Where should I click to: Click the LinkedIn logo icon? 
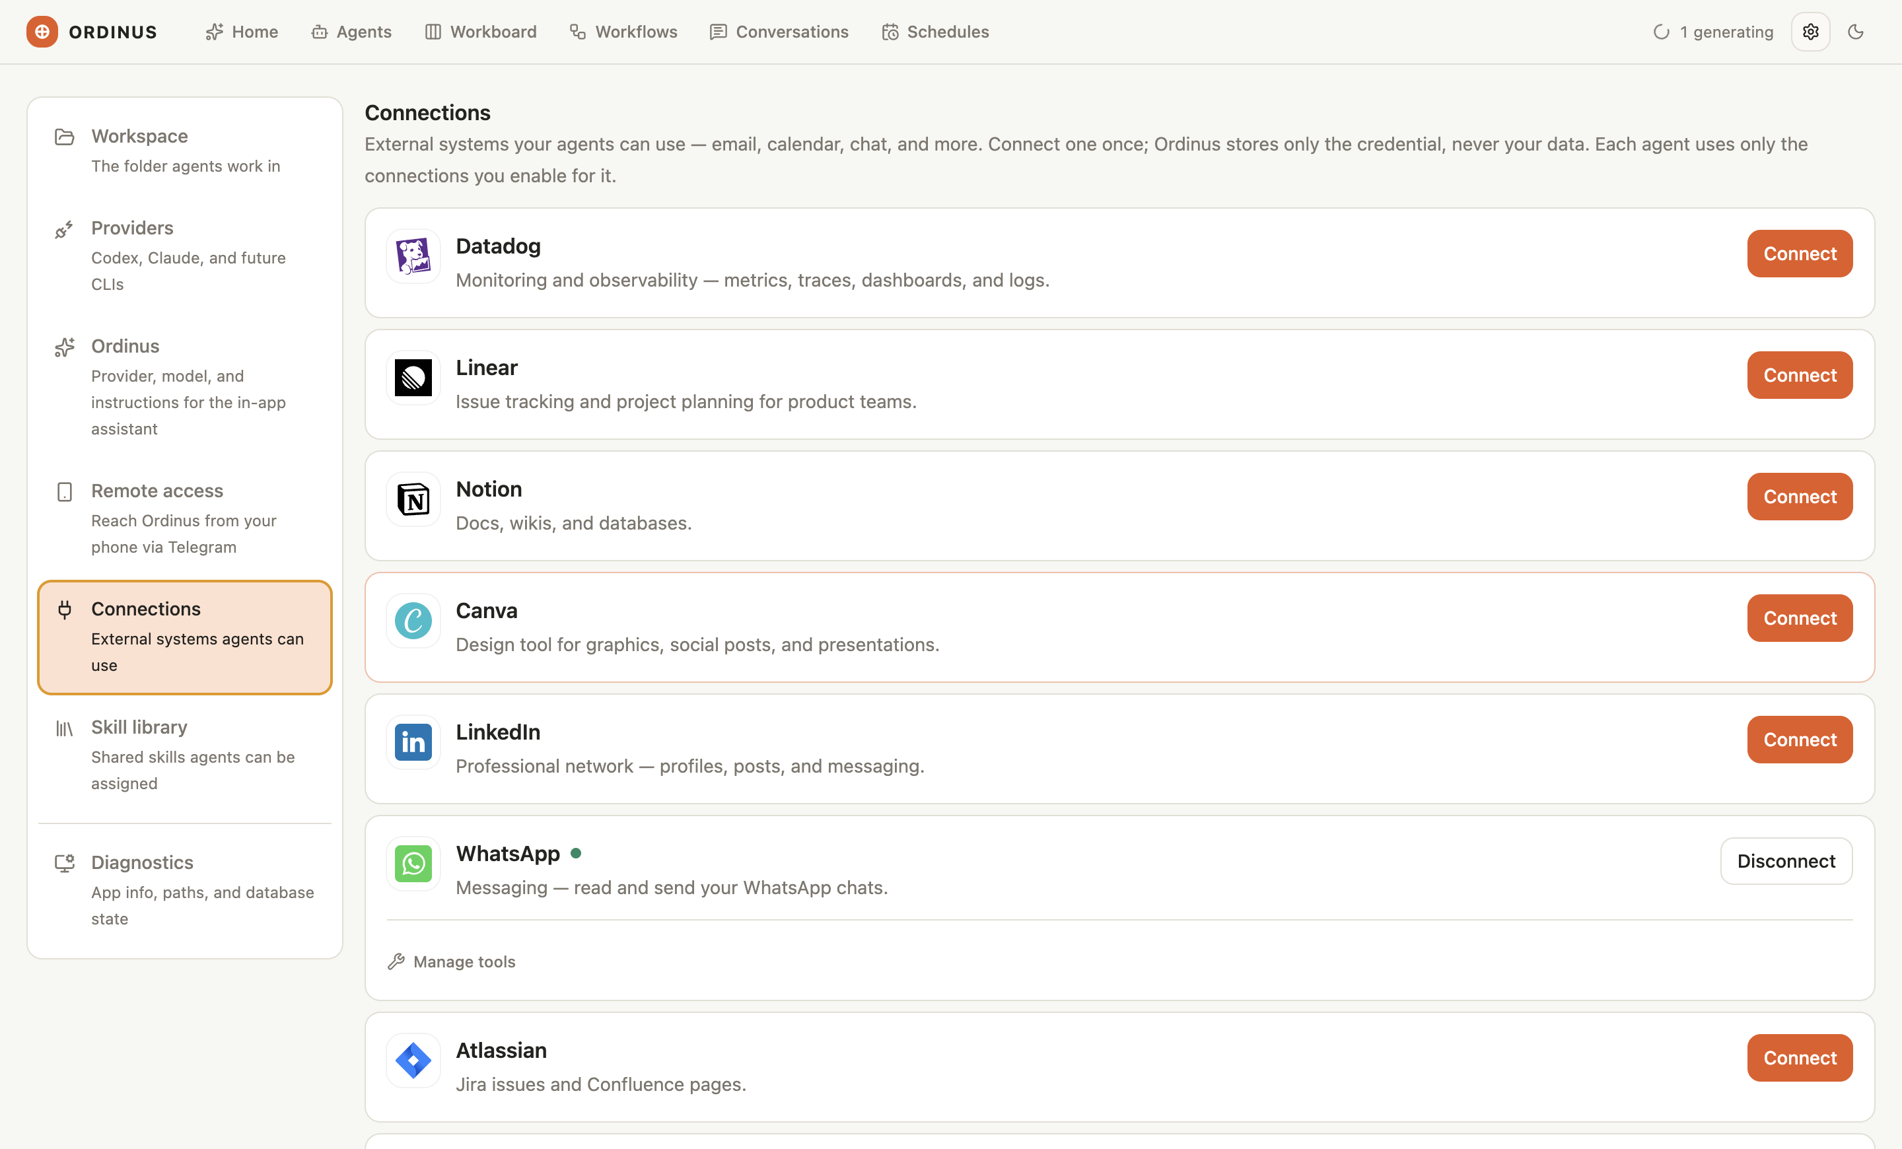(x=413, y=742)
